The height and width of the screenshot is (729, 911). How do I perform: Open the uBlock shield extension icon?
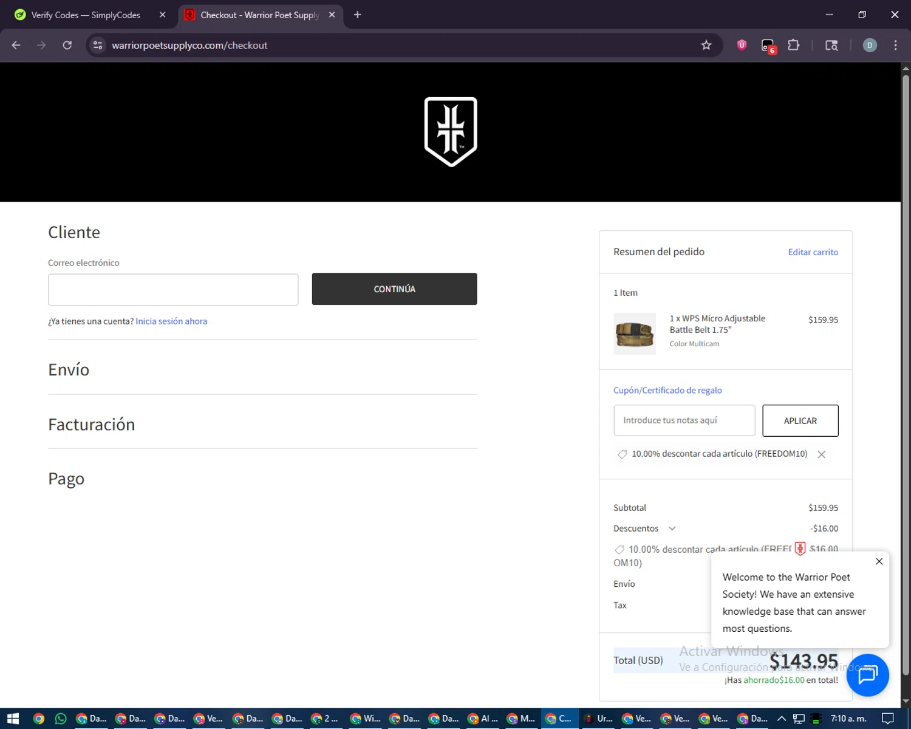tap(742, 45)
